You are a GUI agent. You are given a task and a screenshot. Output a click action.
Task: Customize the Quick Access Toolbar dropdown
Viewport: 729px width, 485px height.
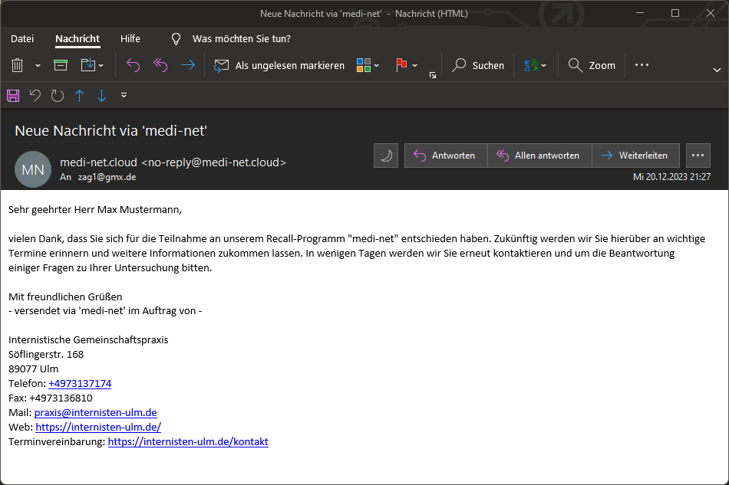coord(124,95)
